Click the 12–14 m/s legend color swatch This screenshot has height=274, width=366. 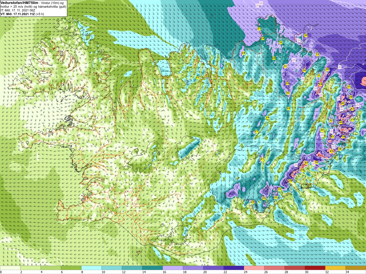pyautogui.click(x=132, y=268)
